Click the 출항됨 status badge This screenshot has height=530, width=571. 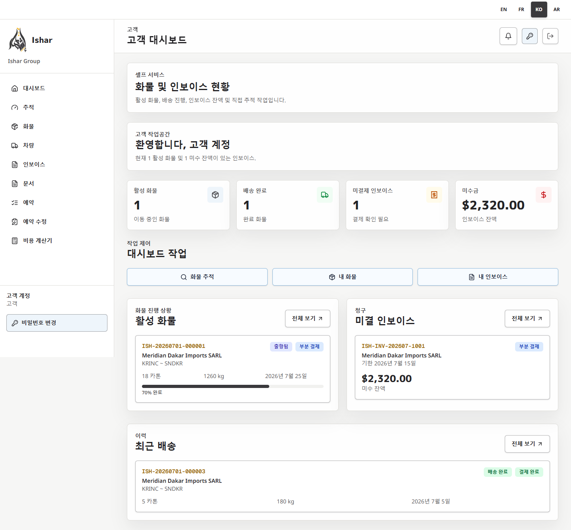tap(281, 347)
